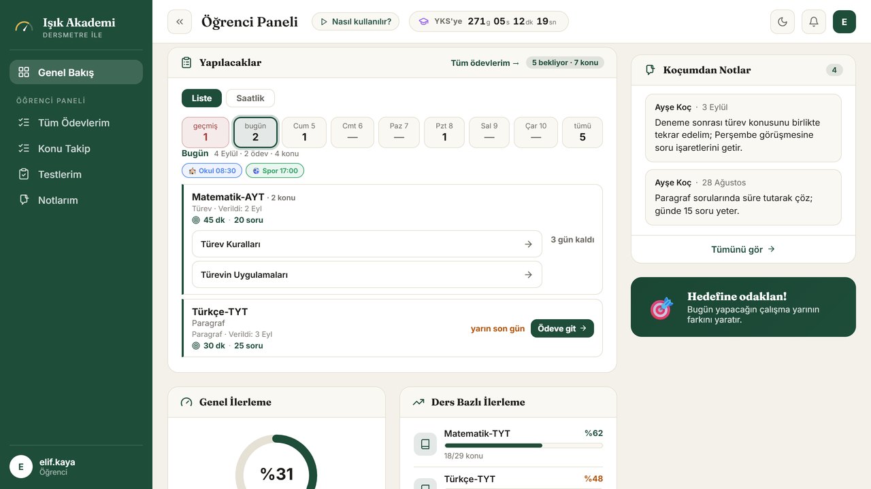Click the Koçumdan Notlar note icon
The height and width of the screenshot is (489, 871).
click(651, 70)
